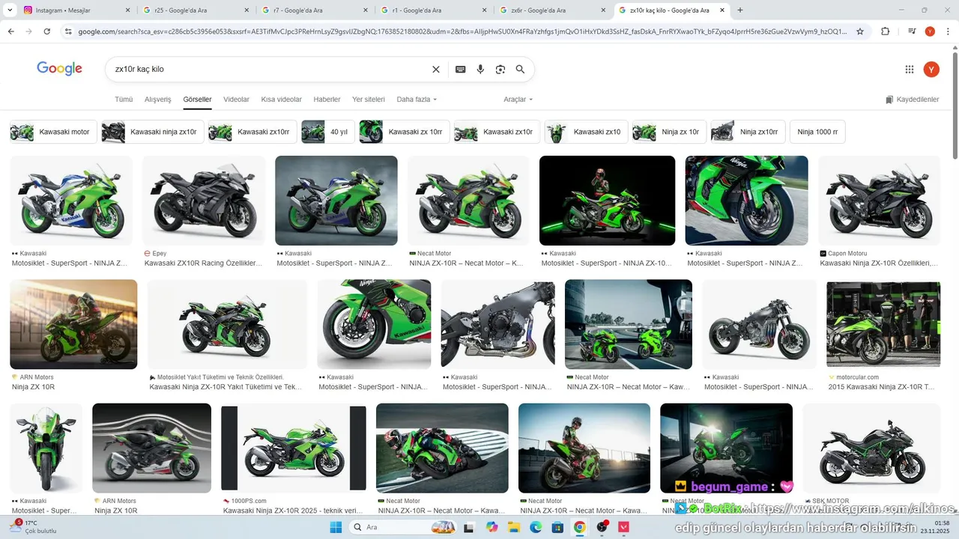Image resolution: width=959 pixels, height=539 pixels.
Task: Click the Windows taskbar search box 'Ara'
Action: tap(402, 527)
